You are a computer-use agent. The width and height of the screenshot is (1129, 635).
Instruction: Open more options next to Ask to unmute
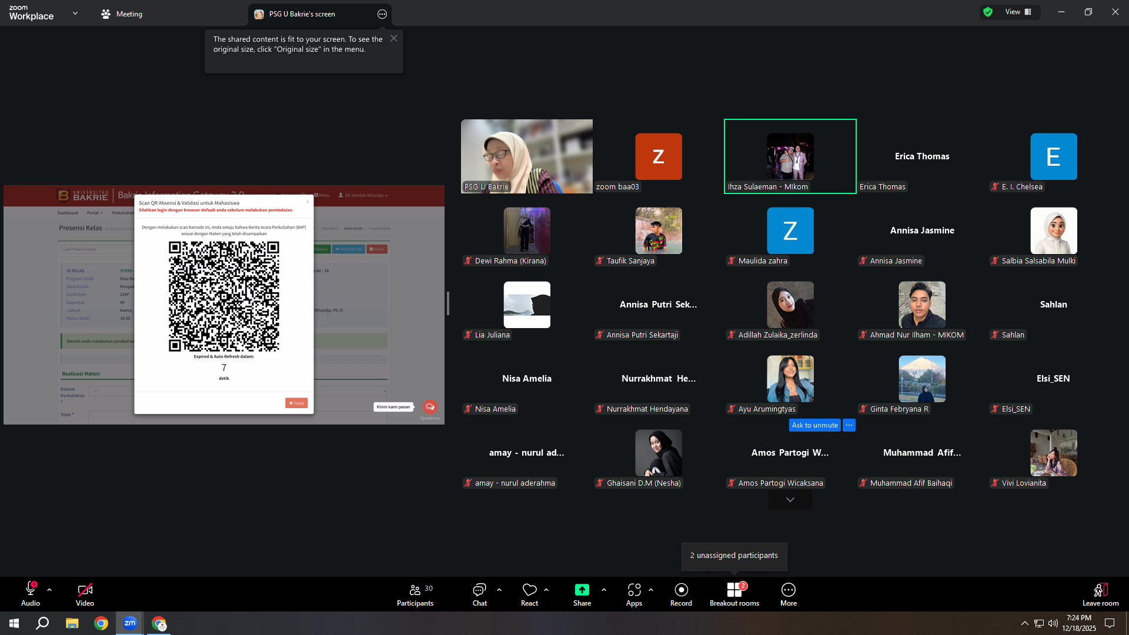coord(849,425)
